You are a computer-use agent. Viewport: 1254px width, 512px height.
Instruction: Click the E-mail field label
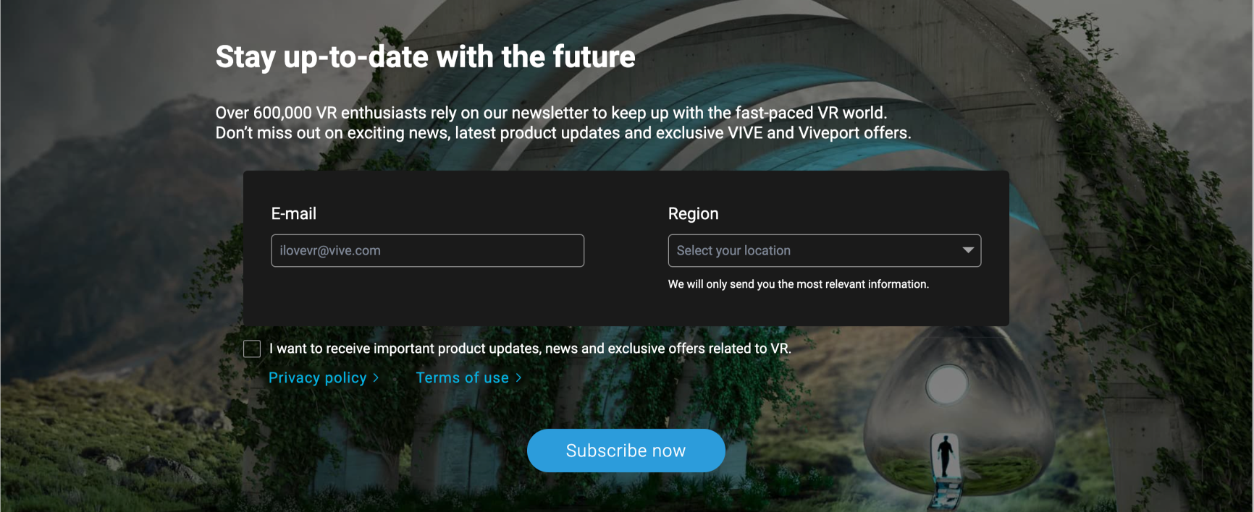294,214
